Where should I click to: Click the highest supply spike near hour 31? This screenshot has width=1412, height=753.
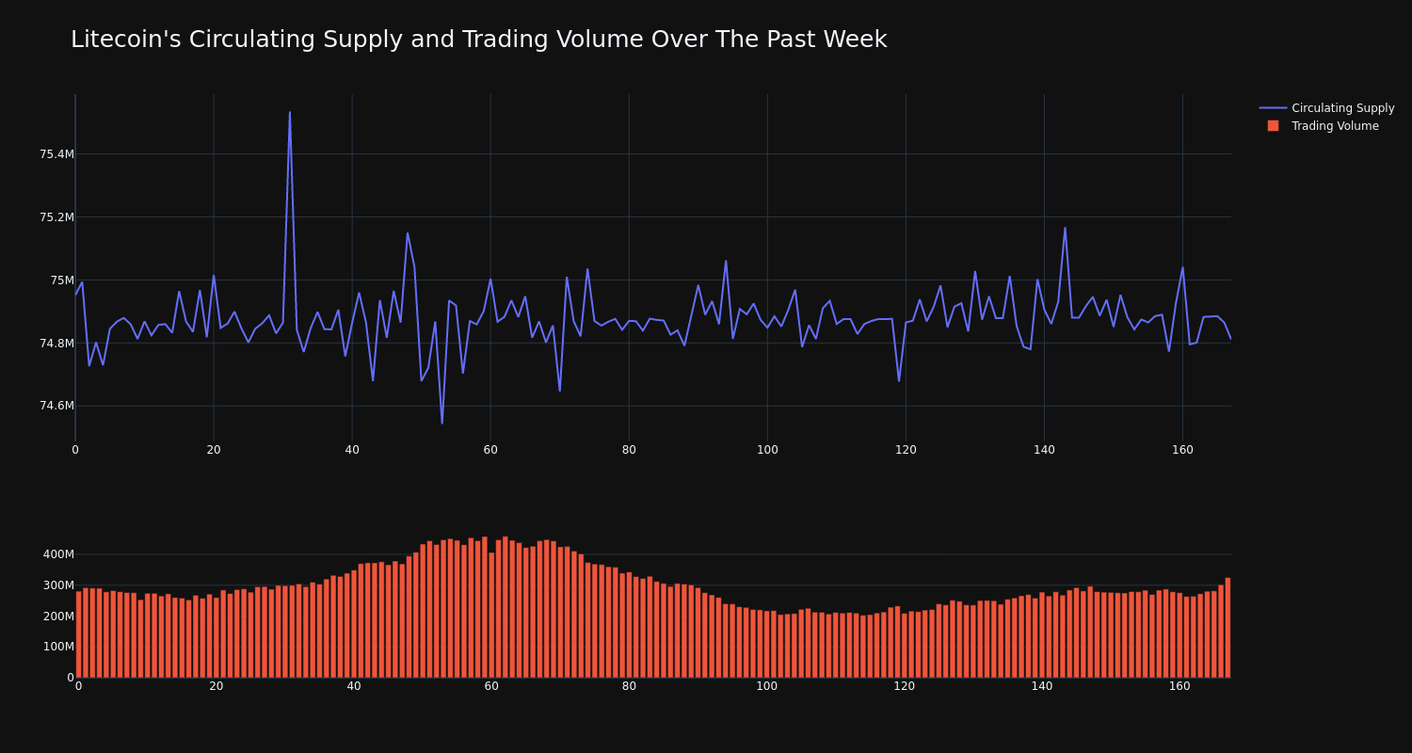pos(290,113)
